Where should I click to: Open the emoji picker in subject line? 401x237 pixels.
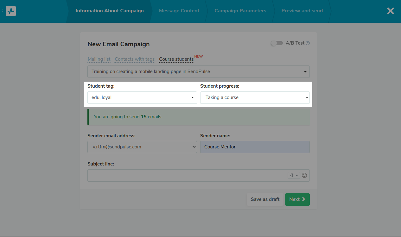click(304, 175)
